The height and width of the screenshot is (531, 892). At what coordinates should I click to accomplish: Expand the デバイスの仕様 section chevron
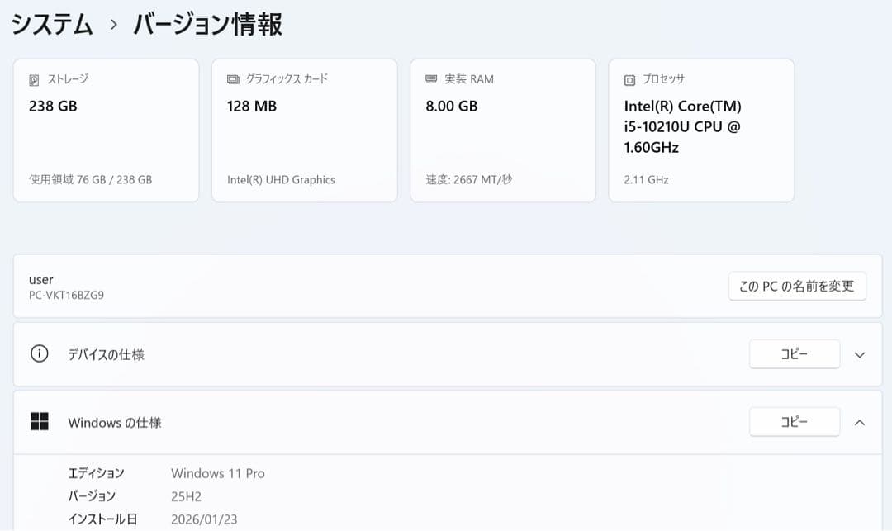[859, 355]
